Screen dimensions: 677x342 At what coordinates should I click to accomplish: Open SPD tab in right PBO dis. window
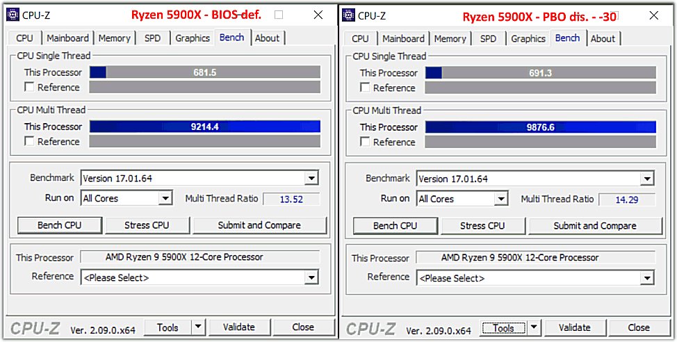coord(488,38)
